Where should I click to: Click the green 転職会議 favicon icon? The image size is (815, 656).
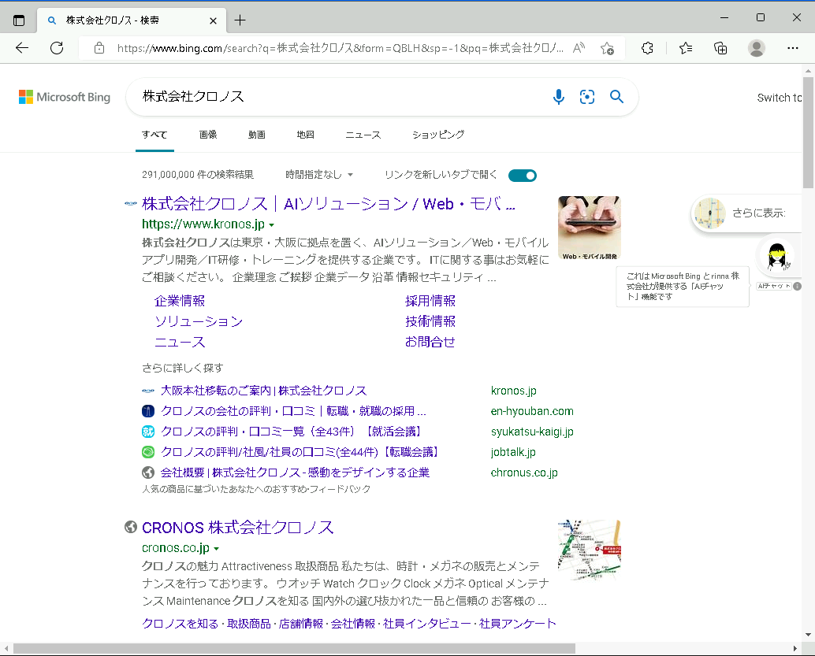click(x=148, y=452)
